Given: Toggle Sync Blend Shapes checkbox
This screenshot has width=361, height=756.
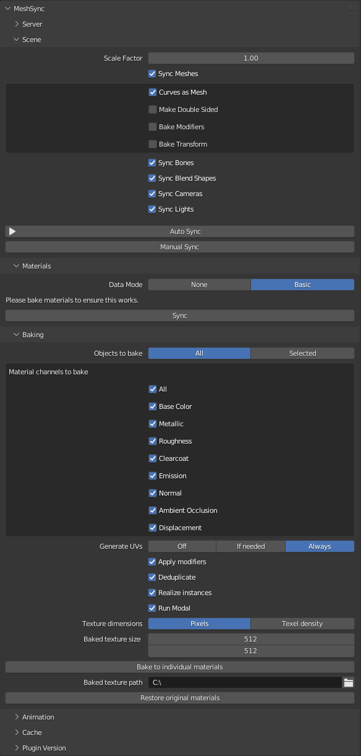Looking at the screenshot, I should point(152,178).
